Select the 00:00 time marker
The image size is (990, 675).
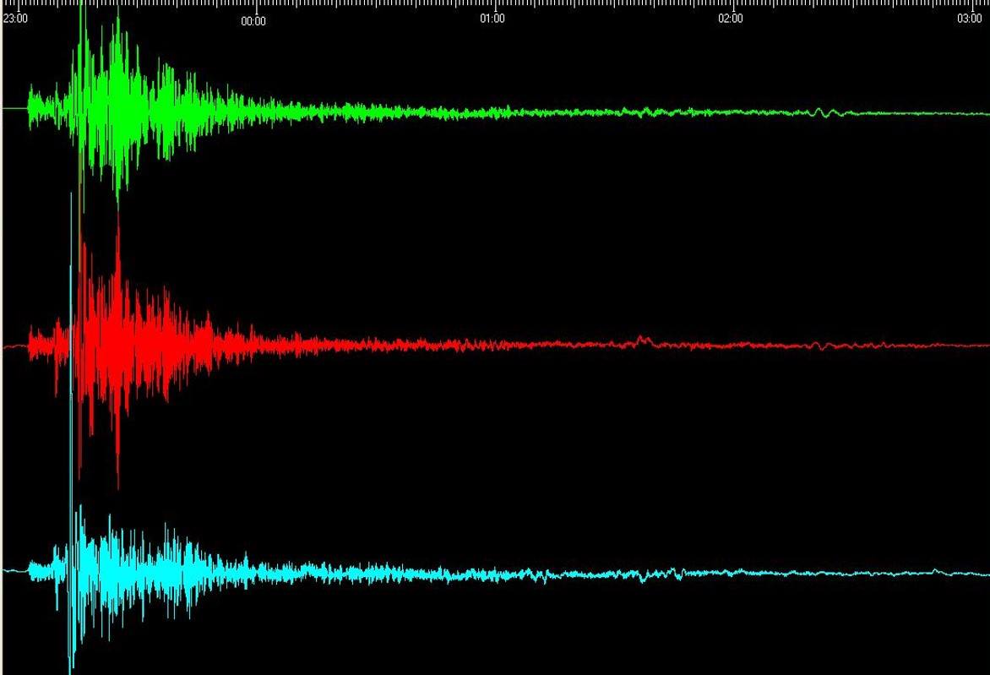click(x=253, y=21)
